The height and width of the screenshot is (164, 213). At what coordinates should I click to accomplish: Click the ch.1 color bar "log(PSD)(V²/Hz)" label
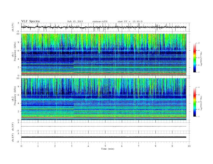pos(201,59)
